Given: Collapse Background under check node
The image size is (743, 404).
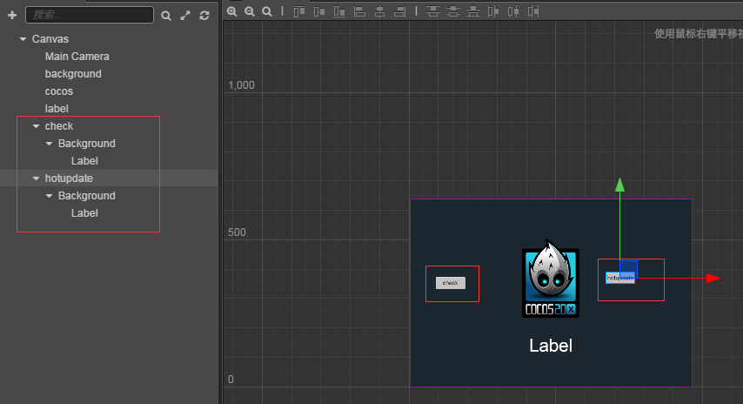Looking at the screenshot, I should pos(50,143).
